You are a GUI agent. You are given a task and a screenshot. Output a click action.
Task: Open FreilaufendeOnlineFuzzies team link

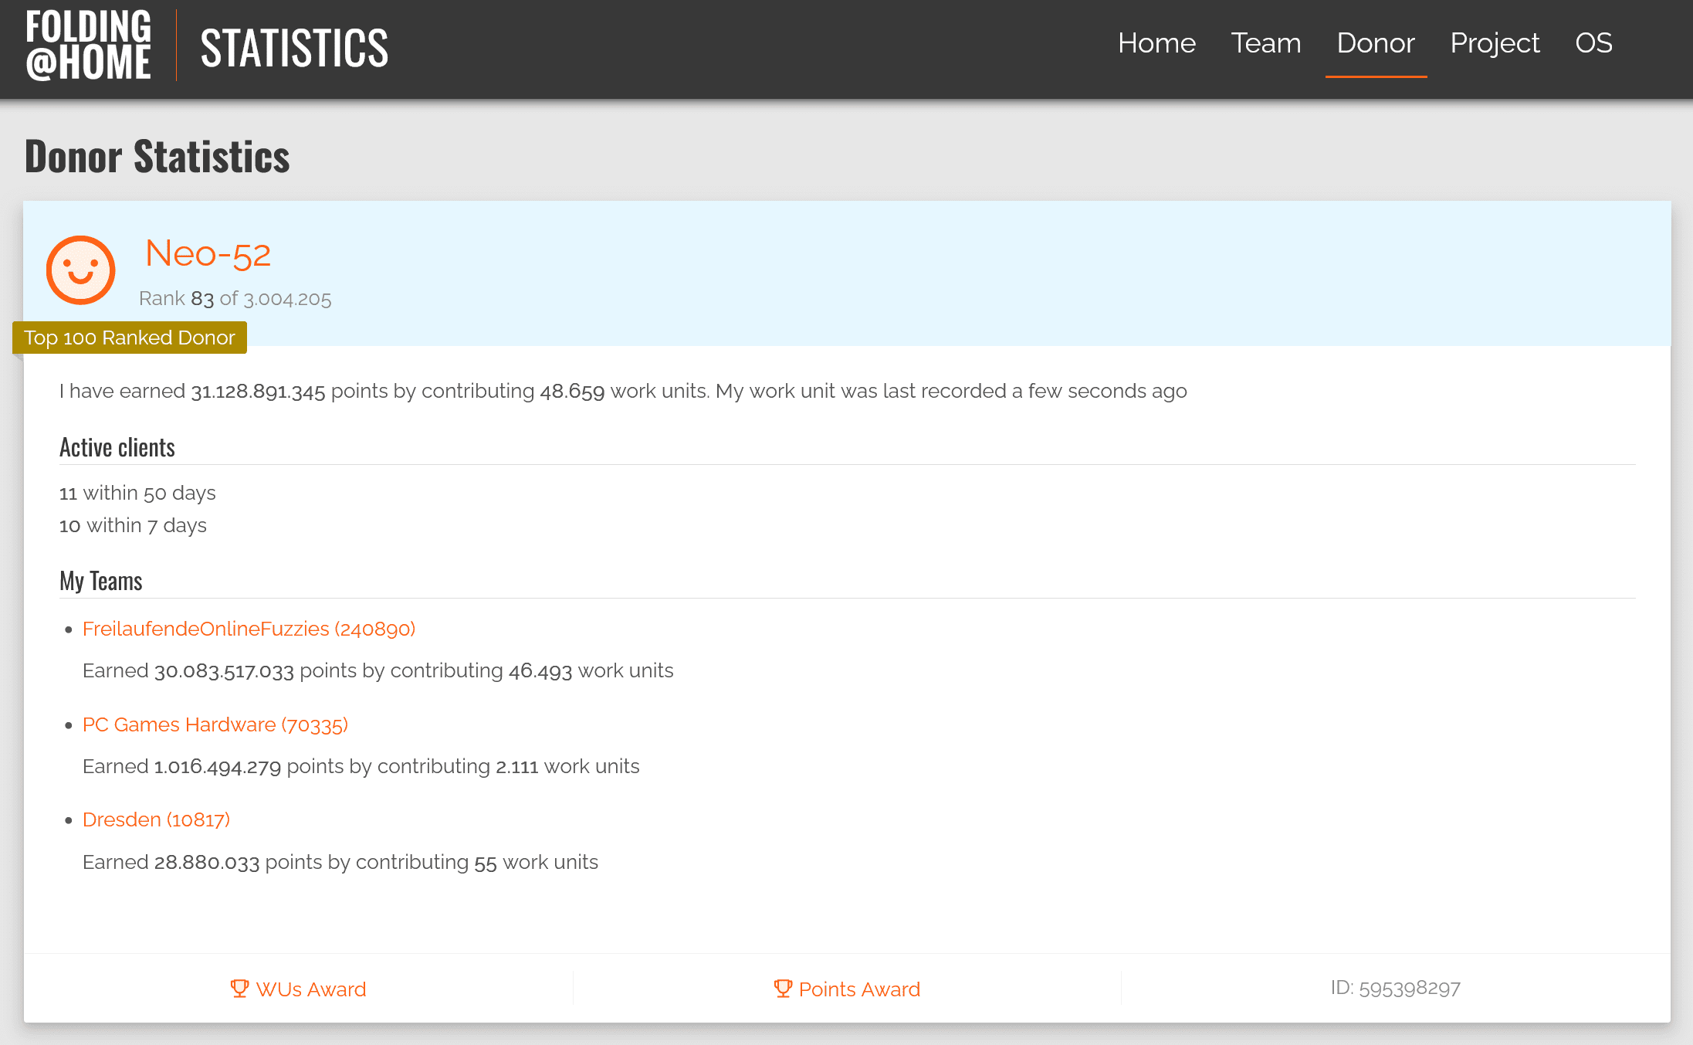(x=249, y=629)
